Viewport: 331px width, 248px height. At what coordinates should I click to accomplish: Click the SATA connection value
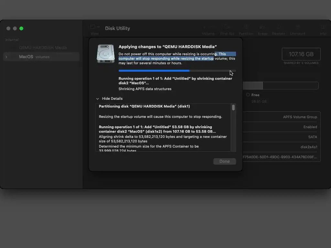pyautogui.click(x=313, y=137)
